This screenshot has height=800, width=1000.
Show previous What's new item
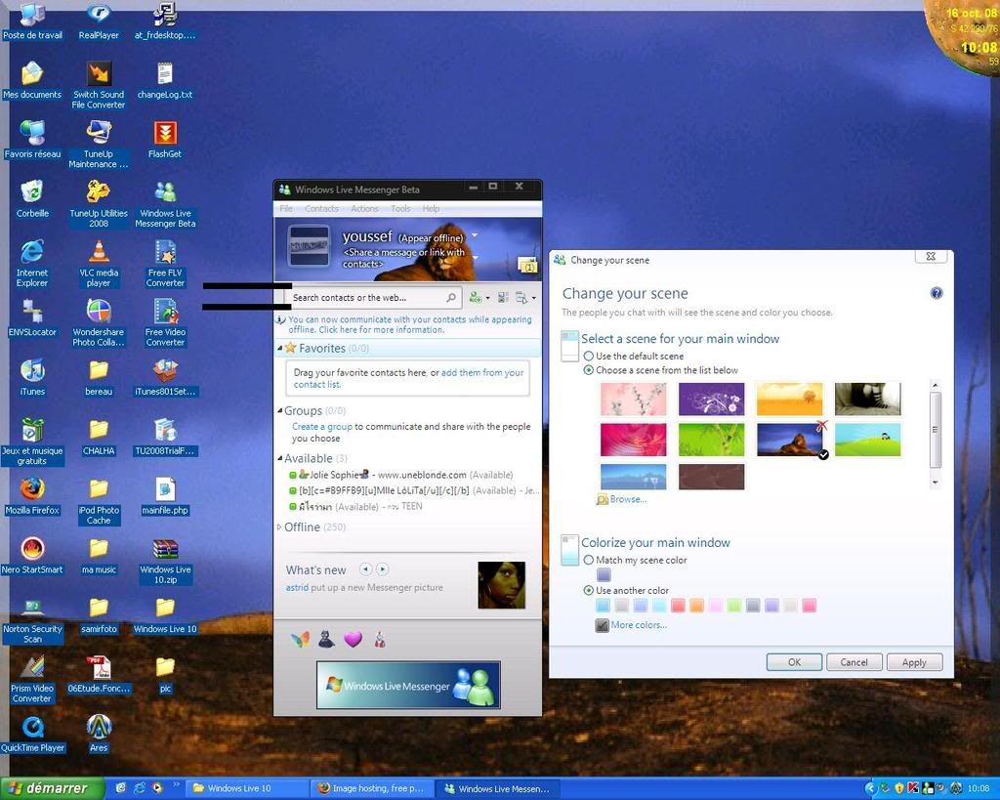(x=365, y=569)
